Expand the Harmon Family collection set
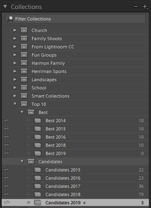 click(15, 63)
